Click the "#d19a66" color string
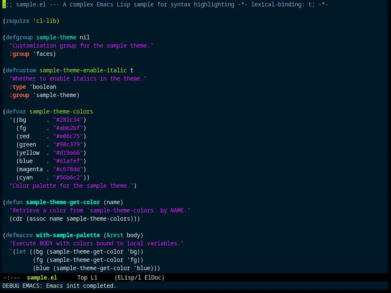The height and width of the screenshot is (293, 391). tap(68, 153)
